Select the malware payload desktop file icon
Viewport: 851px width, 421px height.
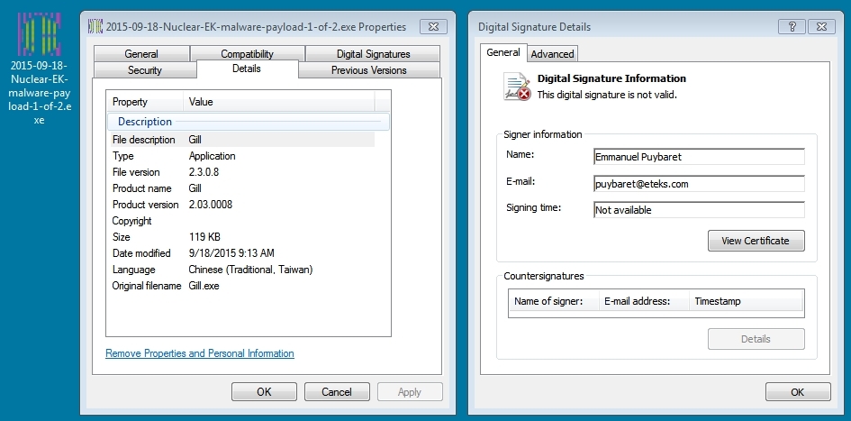tap(39, 36)
